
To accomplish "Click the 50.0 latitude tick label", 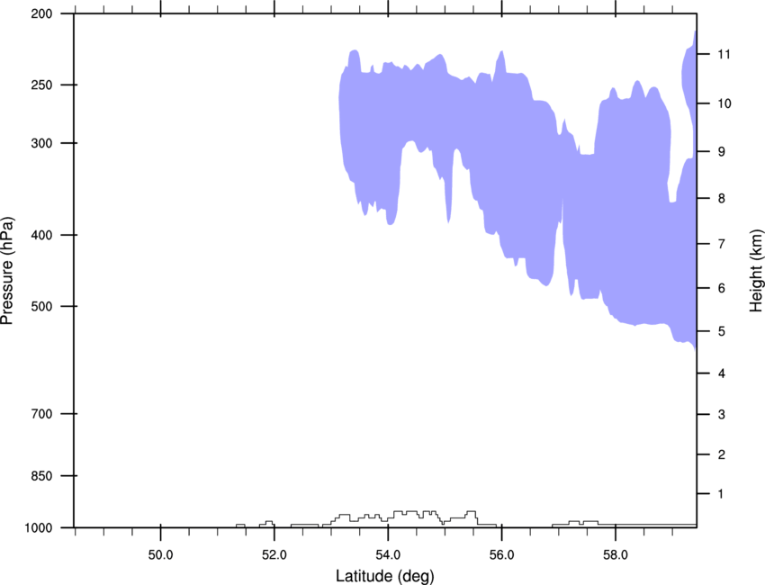I will click(x=160, y=555).
